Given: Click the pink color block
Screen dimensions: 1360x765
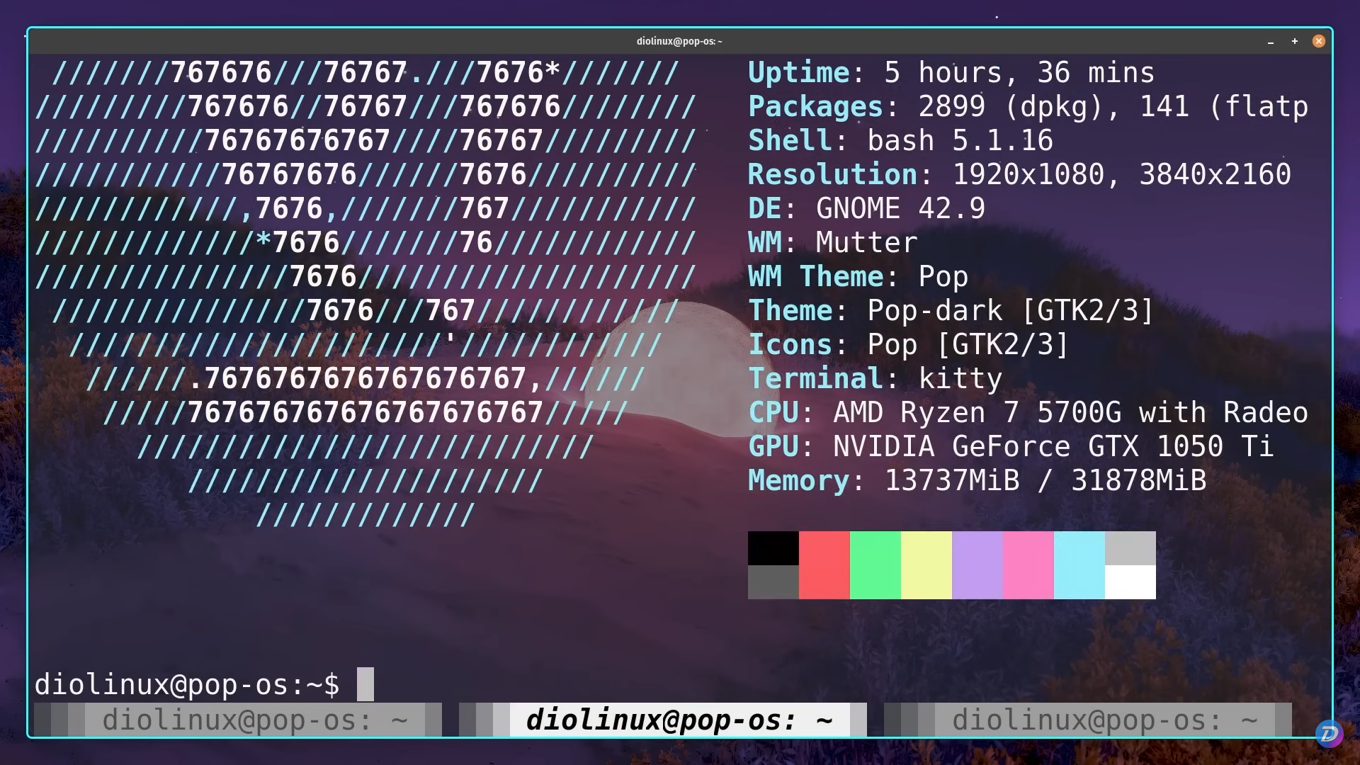Looking at the screenshot, I should point(1028,565).
